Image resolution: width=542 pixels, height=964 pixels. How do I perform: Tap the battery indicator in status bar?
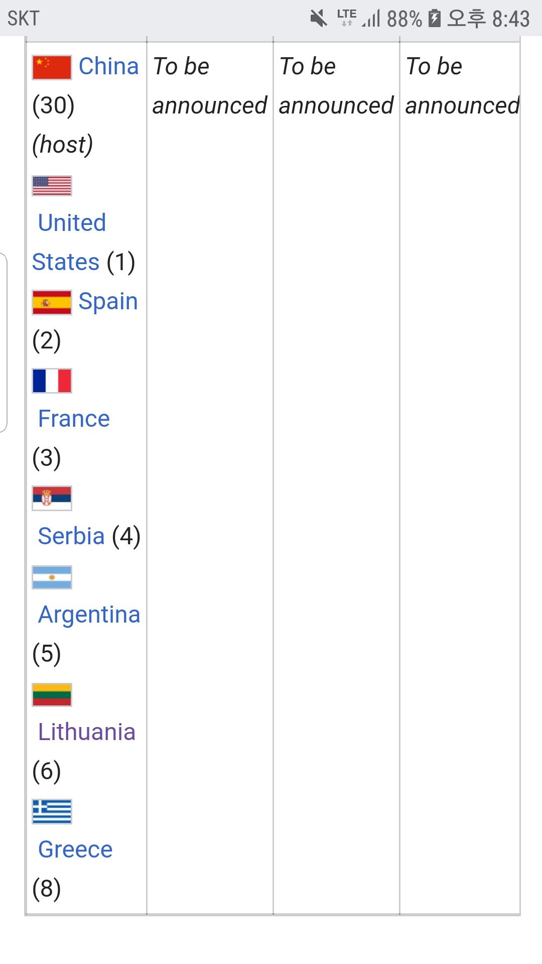[x=434, y=19]
